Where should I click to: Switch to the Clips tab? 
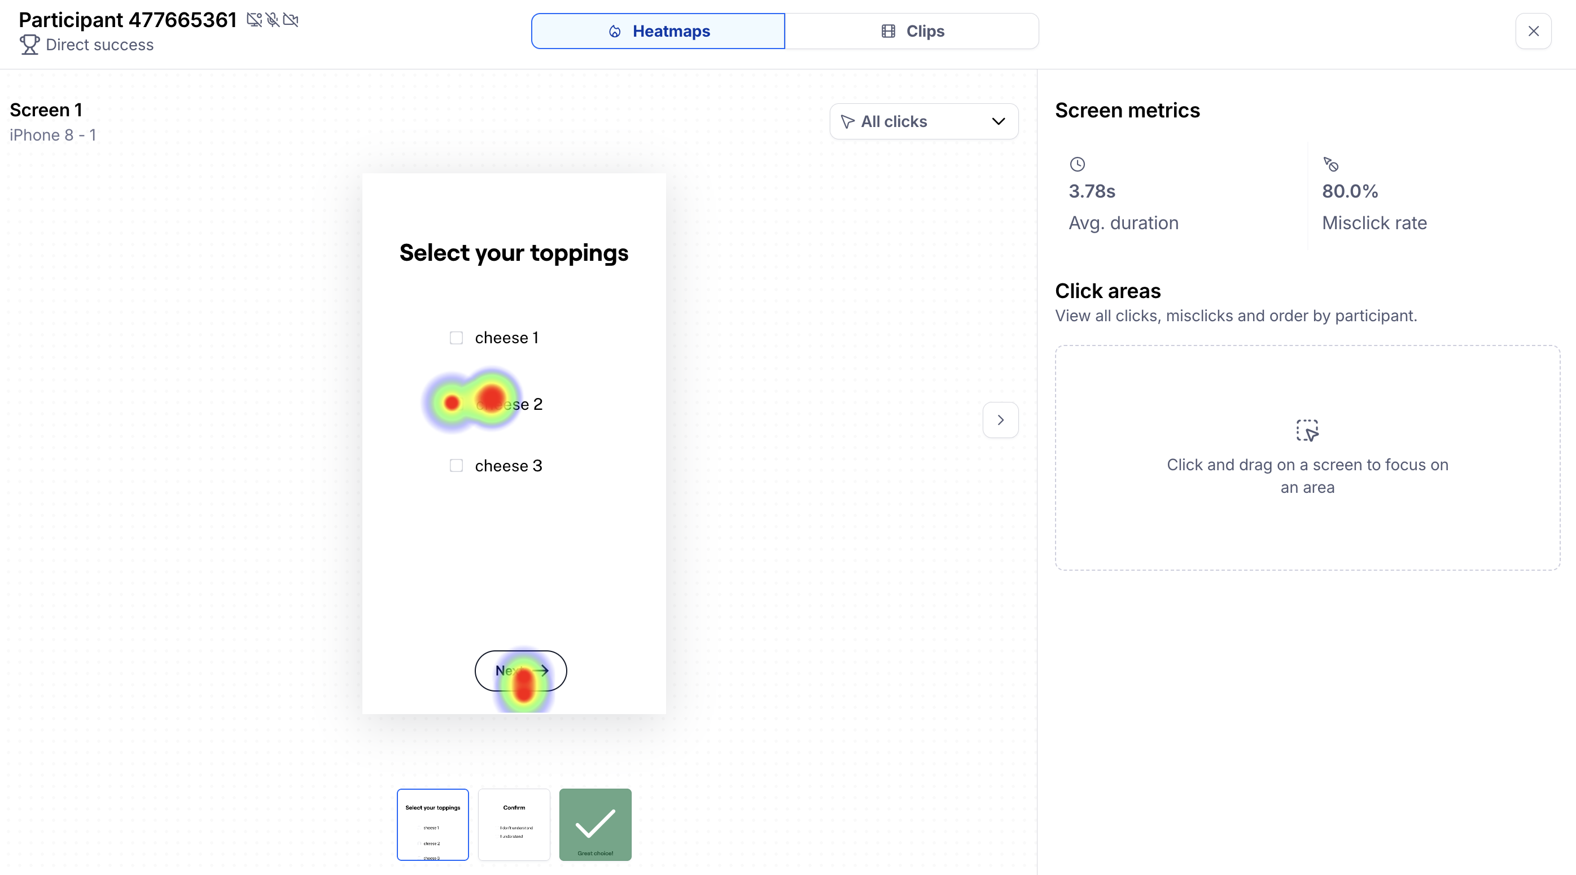(x=912, y=31)
